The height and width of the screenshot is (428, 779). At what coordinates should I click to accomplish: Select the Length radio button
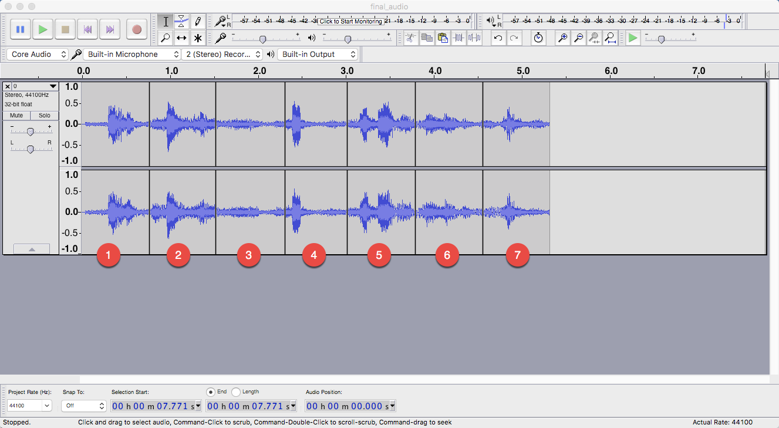[x=236, y=392]
